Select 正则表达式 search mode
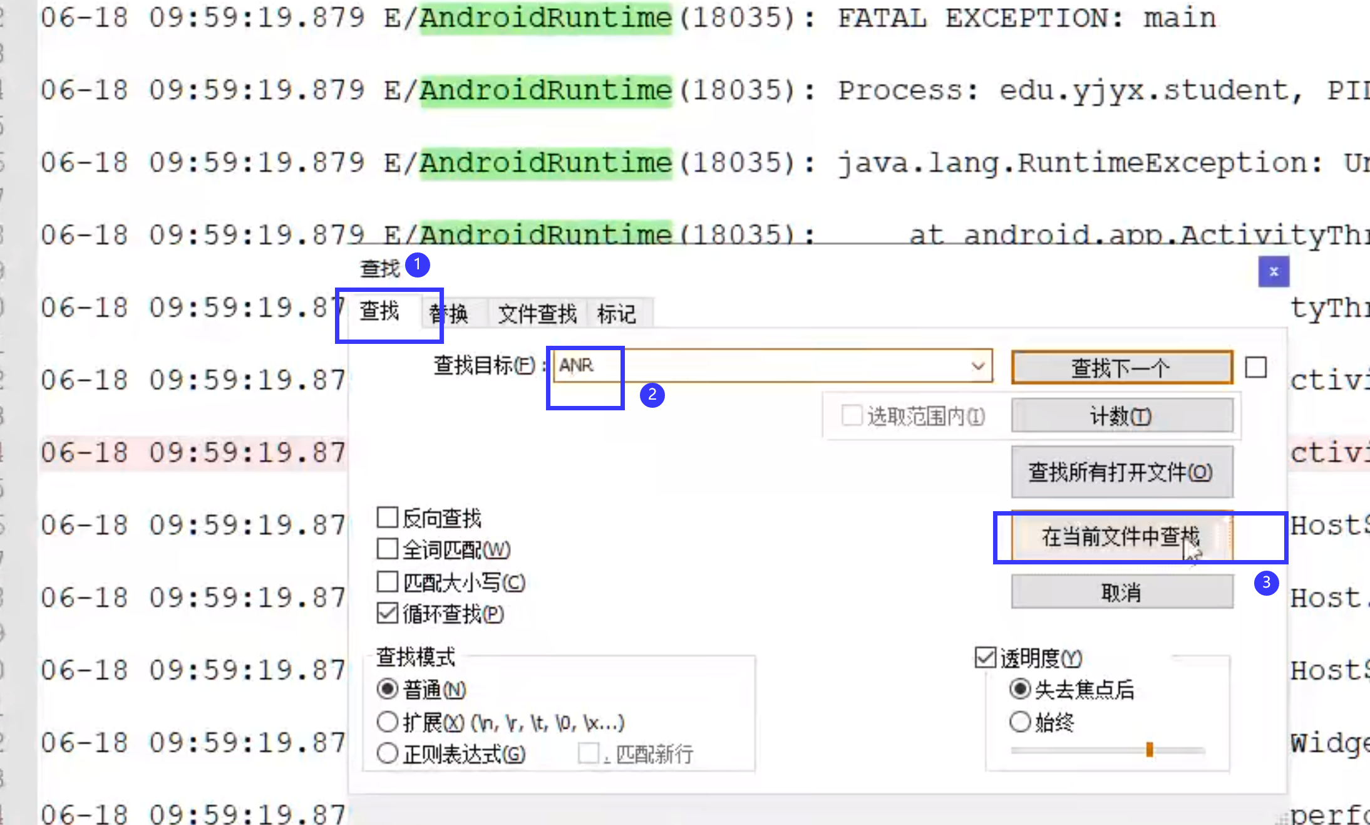The width and height of the screenshot is (1370, 825). pos(388,754)
